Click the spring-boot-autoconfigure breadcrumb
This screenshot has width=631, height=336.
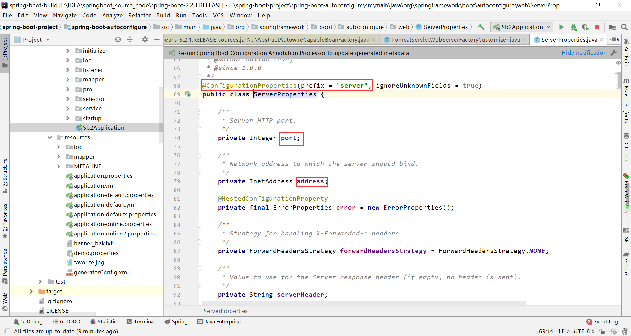coord(105,27)
